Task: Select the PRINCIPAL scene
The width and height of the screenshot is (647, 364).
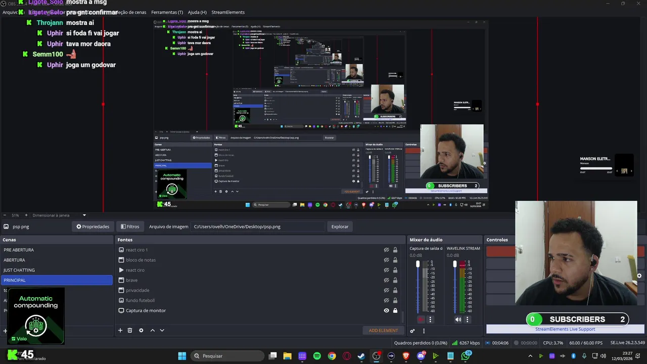Action: 57,280
